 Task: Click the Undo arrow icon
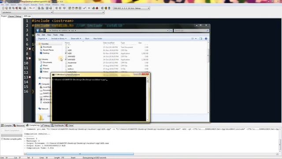click(30, 8)
